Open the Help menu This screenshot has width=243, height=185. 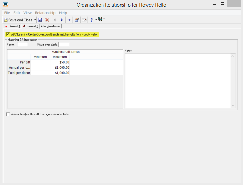tap(63, 13)
